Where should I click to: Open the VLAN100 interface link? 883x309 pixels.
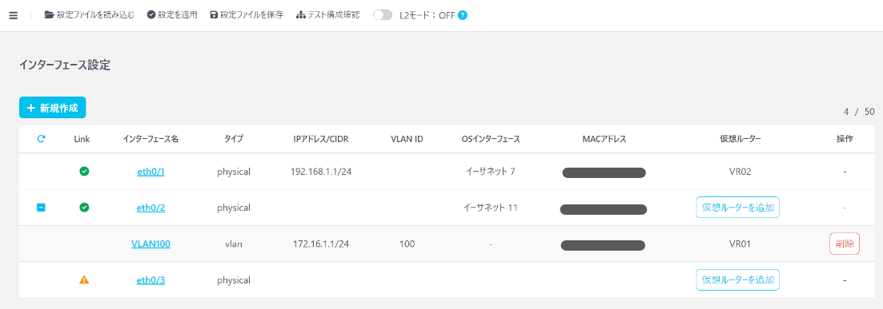click(x=151, y=244)
